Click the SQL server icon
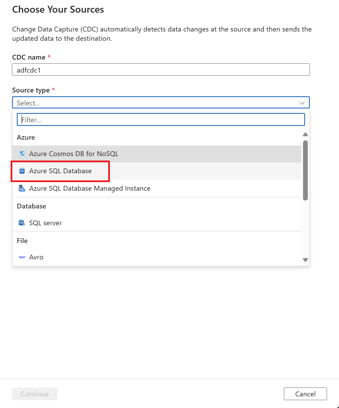Image resolution: width=339 pixels, height=408 pixels. [x=22, y=223]
